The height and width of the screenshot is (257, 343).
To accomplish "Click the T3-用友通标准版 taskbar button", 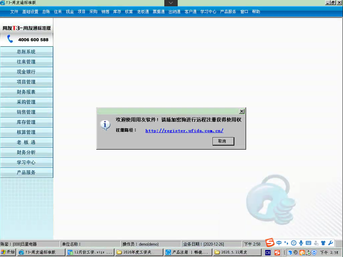I will point(41,252).
